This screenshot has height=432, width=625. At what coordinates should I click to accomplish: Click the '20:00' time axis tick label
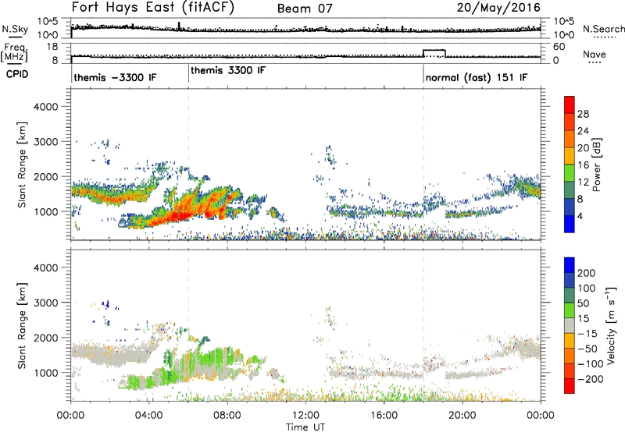click(462, 416)
